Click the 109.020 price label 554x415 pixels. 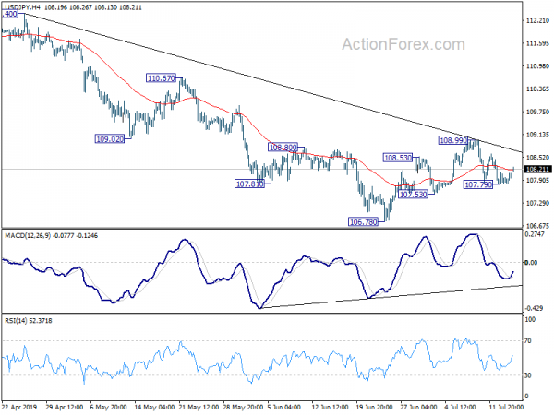click(x=110, y=139)
